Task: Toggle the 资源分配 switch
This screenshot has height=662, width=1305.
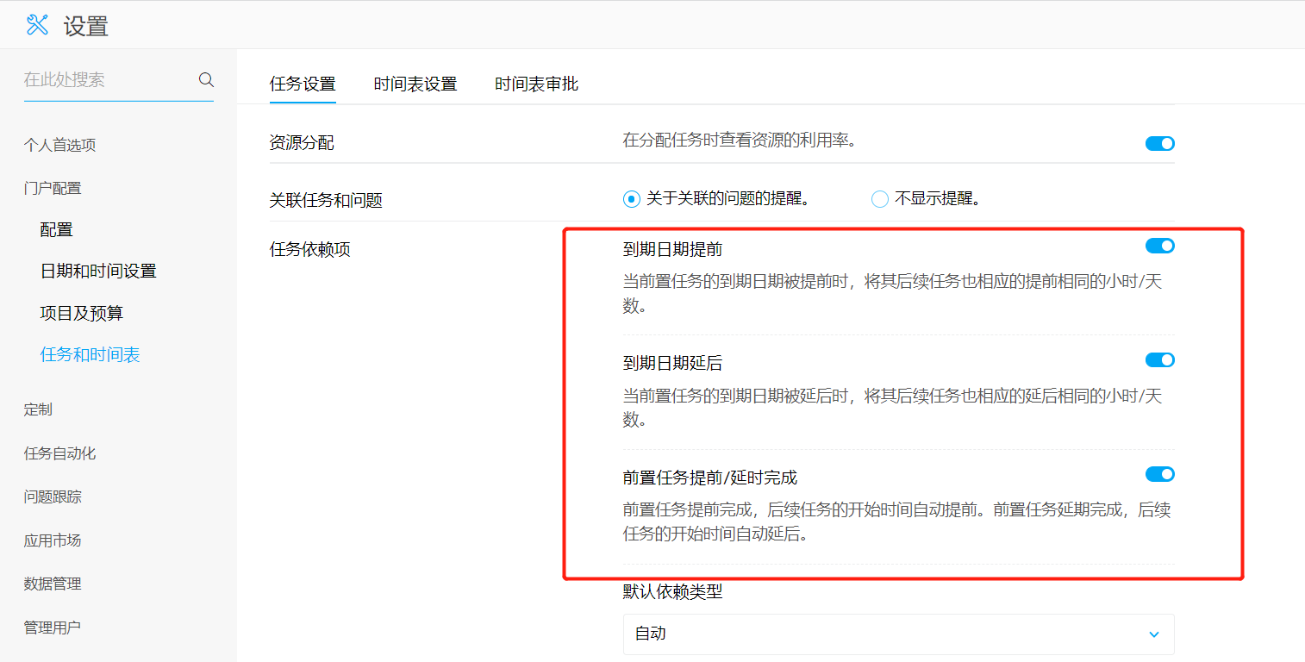Action: (1159, 144)
